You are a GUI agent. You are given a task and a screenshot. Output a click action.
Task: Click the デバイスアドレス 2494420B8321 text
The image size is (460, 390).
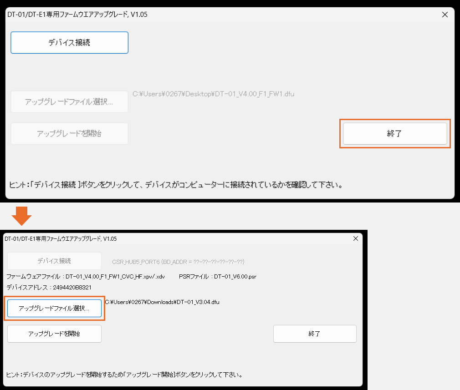coord(49,288)
